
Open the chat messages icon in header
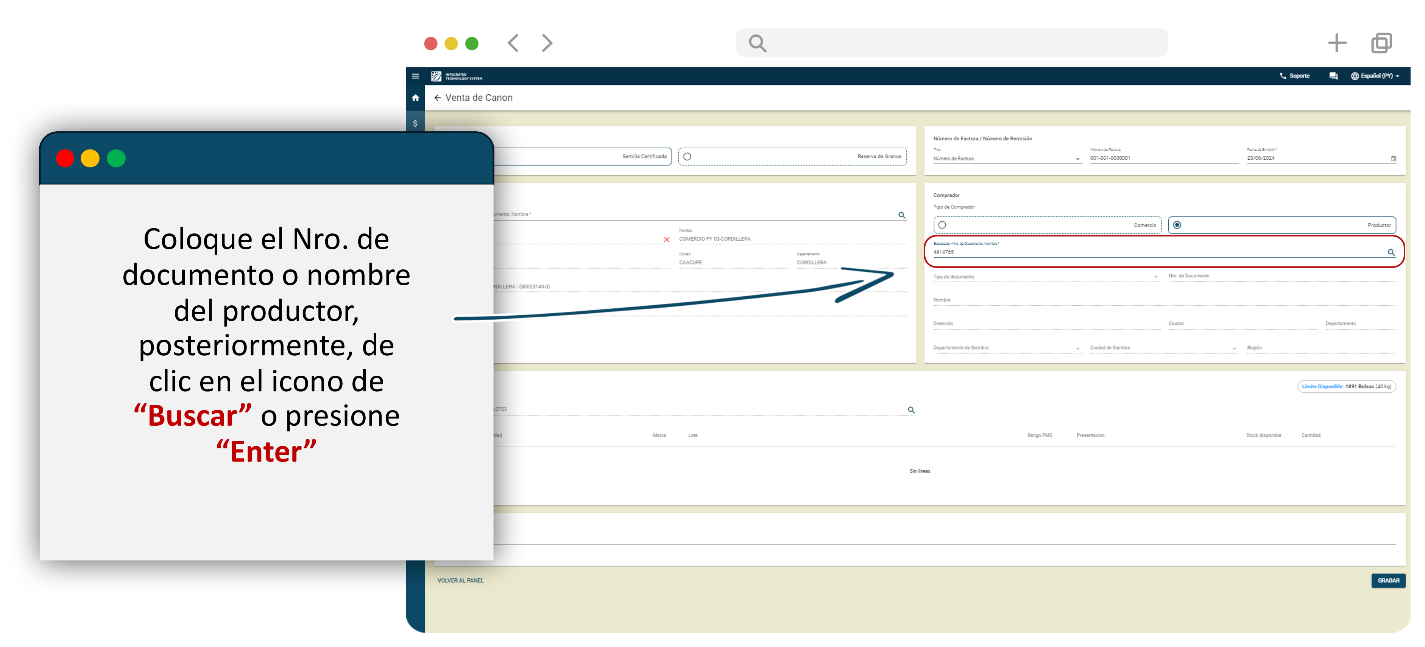pos(1333,76)
